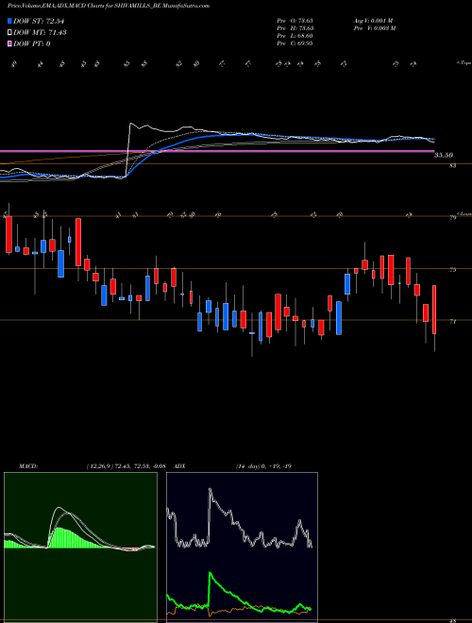The image size is (472, 623).
Task: Click the tall blue candlestick before the 75 breakout
Action: (x=339, y=318)
